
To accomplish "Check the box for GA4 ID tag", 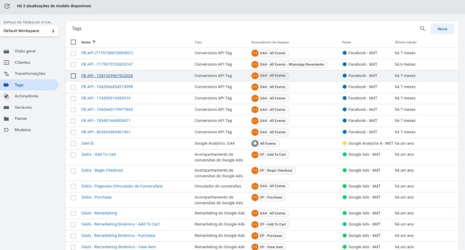I will 74,143.
